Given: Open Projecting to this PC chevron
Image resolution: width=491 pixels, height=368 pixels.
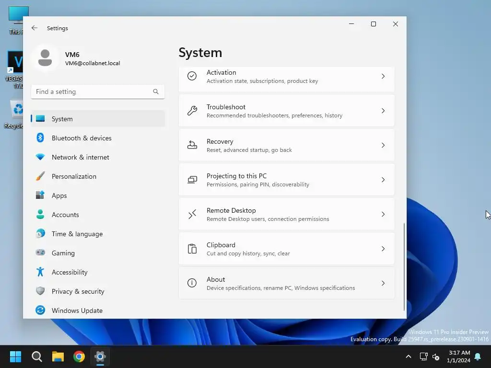Looking at the screenshot, I should (x=383, y=180).
